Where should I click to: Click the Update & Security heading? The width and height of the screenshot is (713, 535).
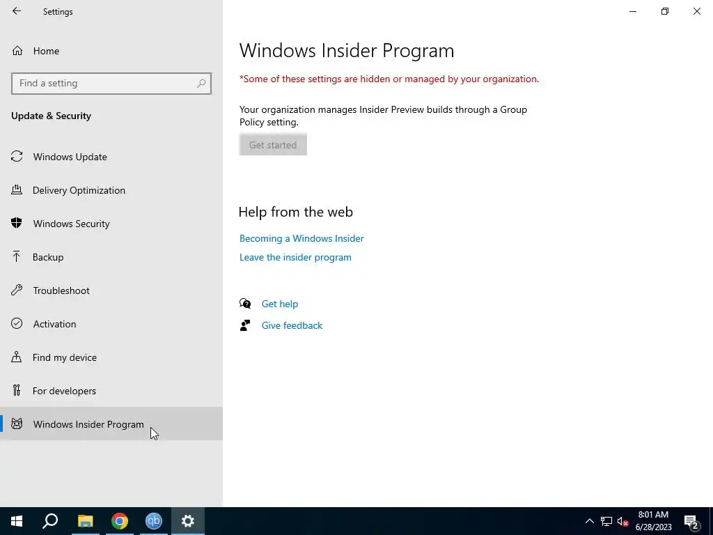51,116
